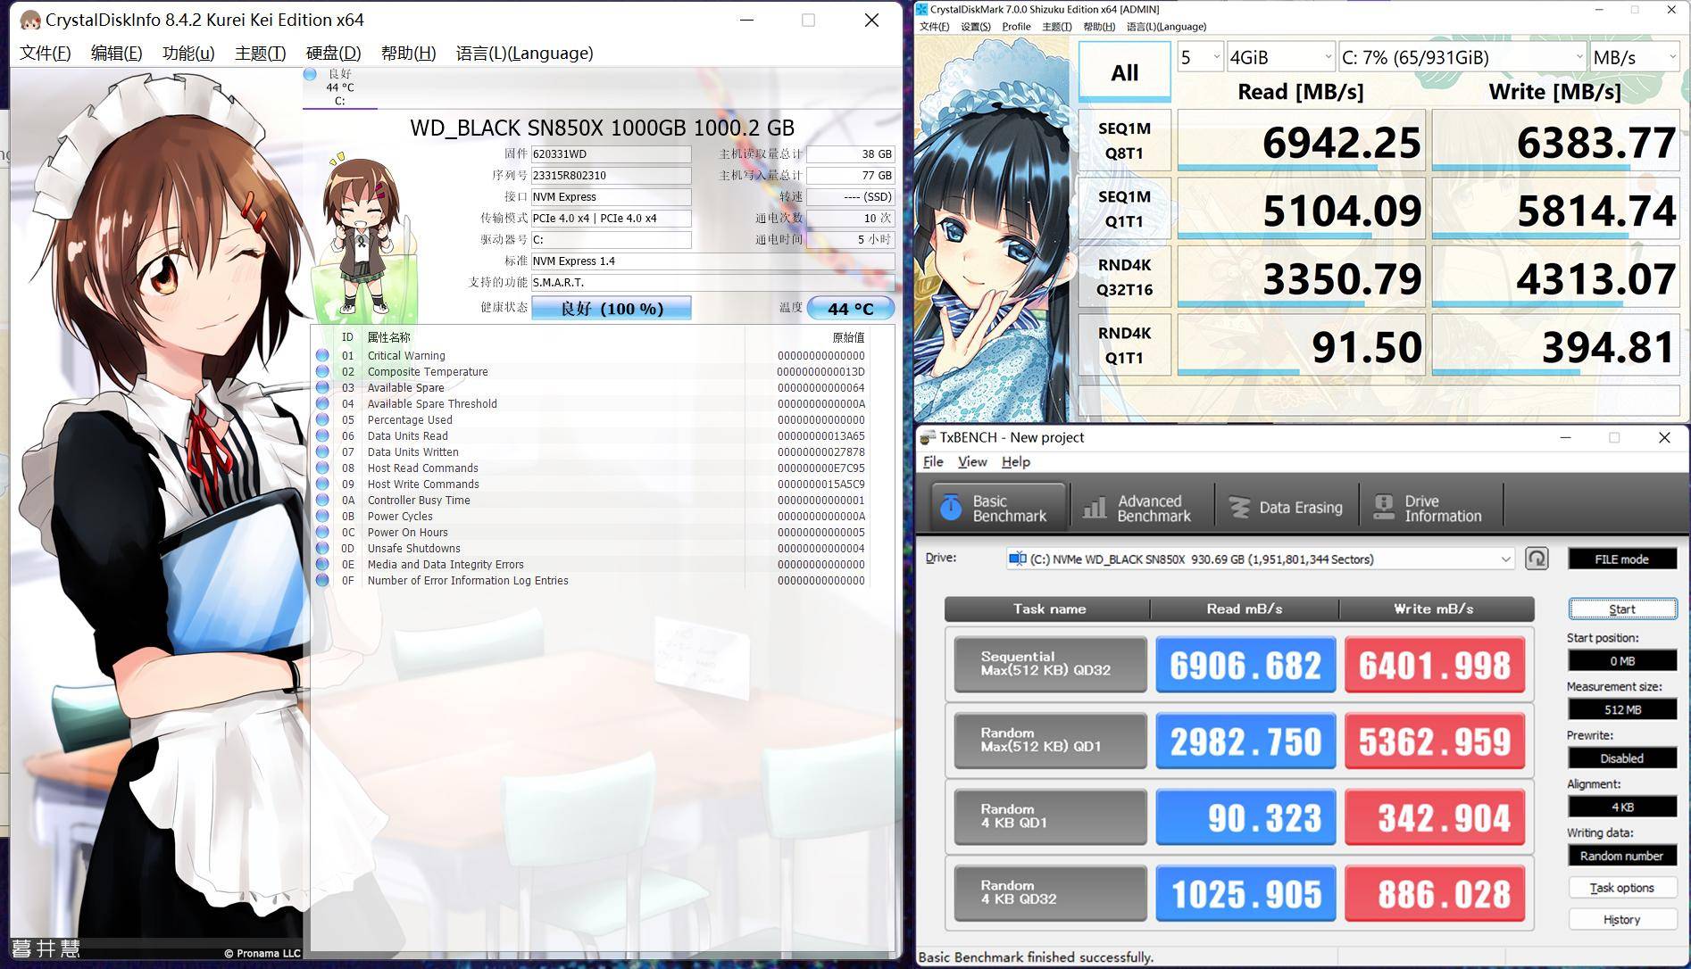The height and width of the screenshot is (969, 1691).
Task: Open 文件(F) menu in CrystalDiskInfo
Action: coord(46,53)
